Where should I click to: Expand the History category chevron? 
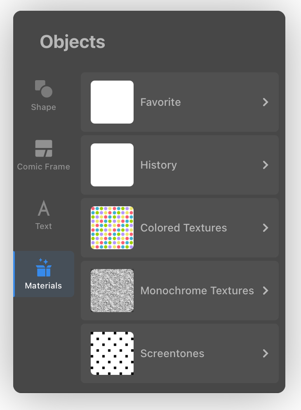(265, 165)
